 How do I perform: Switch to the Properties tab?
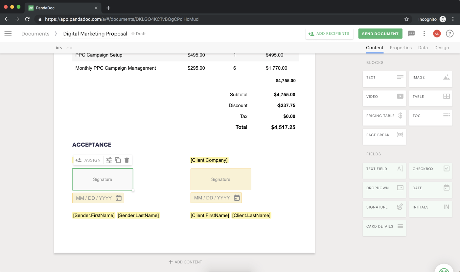[x=401, y=48]
